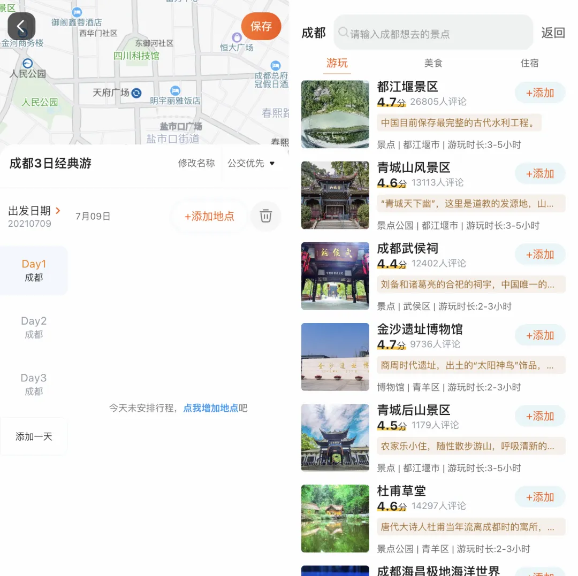Screen dimensions: 578x576
Task: Add 青城山风景区 via +添加
Action: (540, 173)
